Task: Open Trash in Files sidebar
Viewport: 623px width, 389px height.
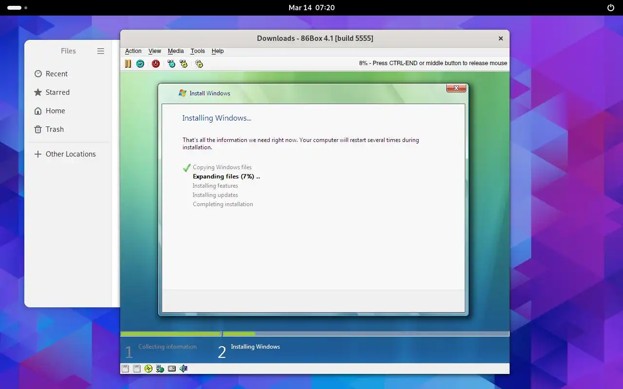Action: [x=68, y=129]
